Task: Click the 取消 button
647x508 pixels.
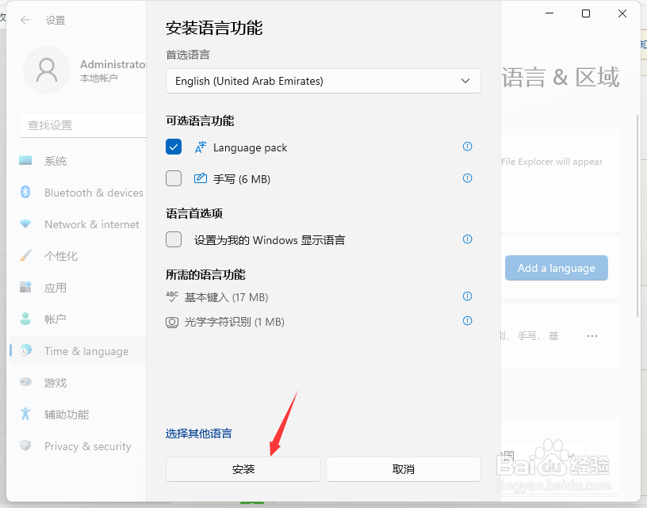Action: click(404, 469)
